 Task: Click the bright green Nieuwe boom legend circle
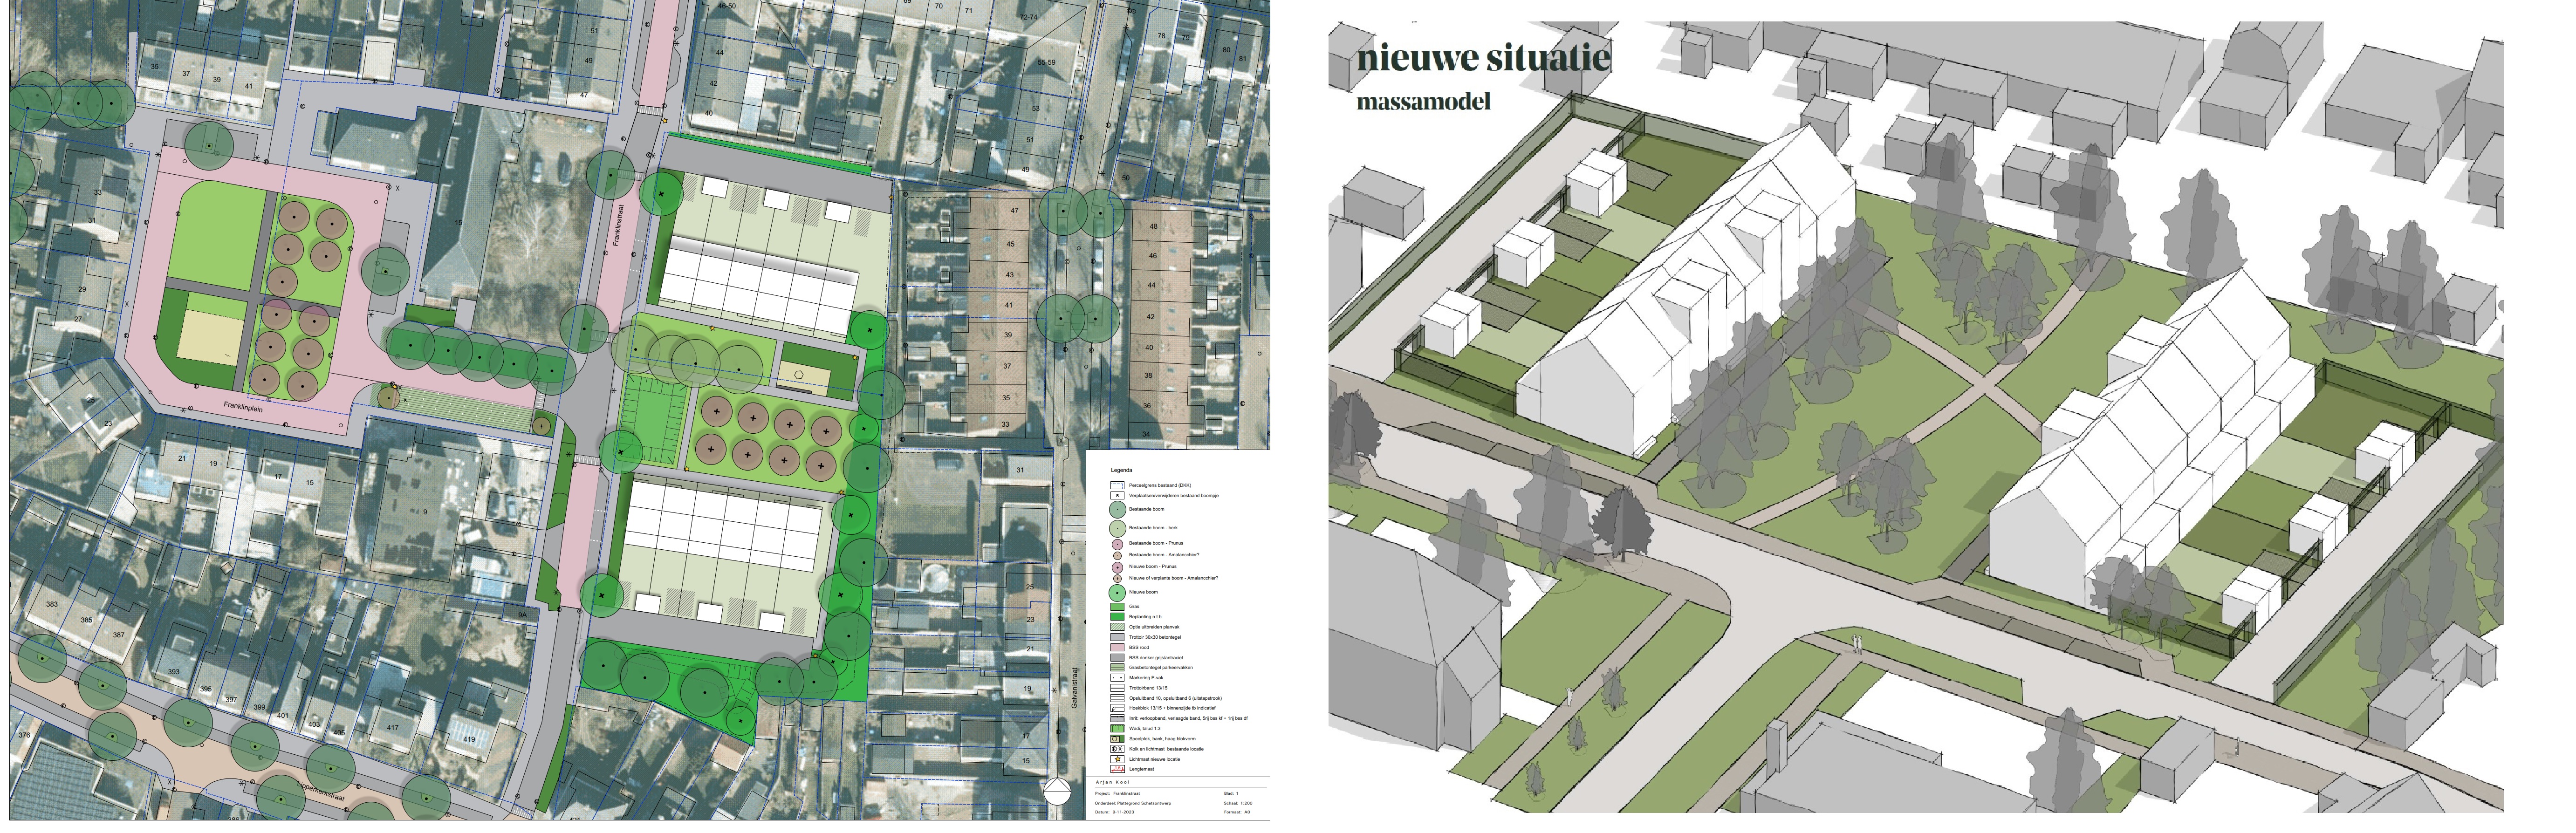pos(1118,593)
